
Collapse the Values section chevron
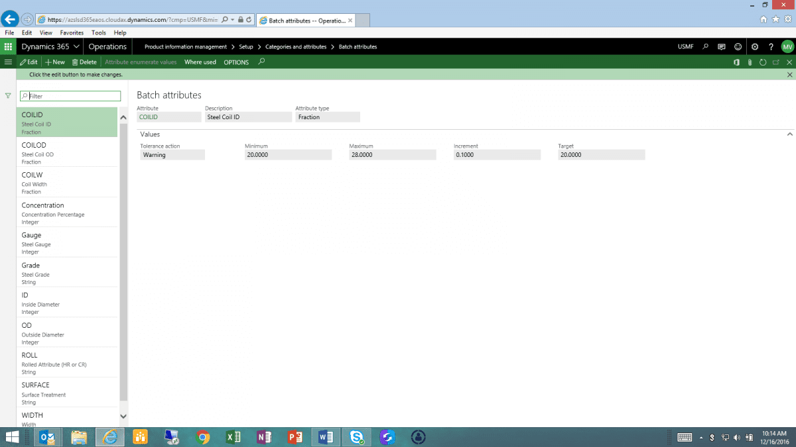coord(789,134)
